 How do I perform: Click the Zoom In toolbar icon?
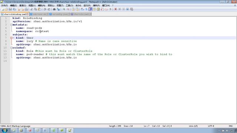[x=64, y=9]
